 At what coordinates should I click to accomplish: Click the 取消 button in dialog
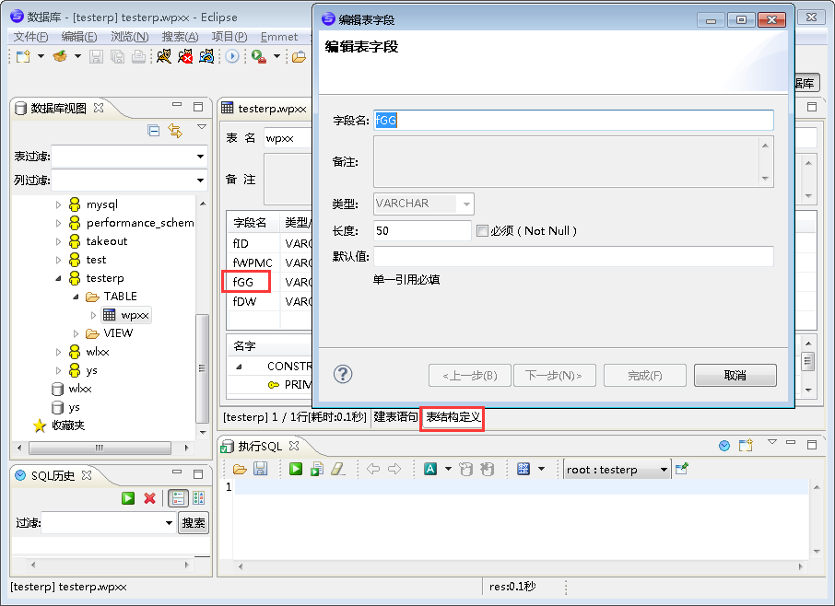tap(735, 376)
